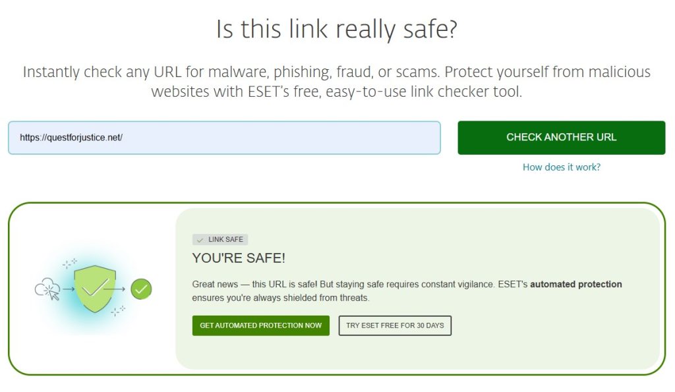The image size is (675, 392).
Task: Open the 'How does it work?' link
Action: point(562,167)
